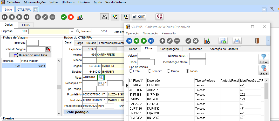
Task: Choose the Grupo radio option
Action: (x=169, y=71)
